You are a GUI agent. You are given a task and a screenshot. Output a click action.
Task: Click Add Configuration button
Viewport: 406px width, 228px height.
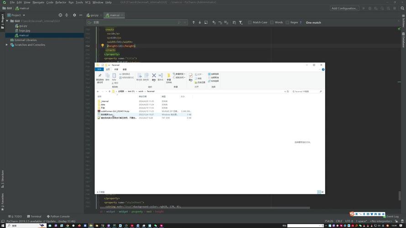pyautogui.click(x=344, y=8)
